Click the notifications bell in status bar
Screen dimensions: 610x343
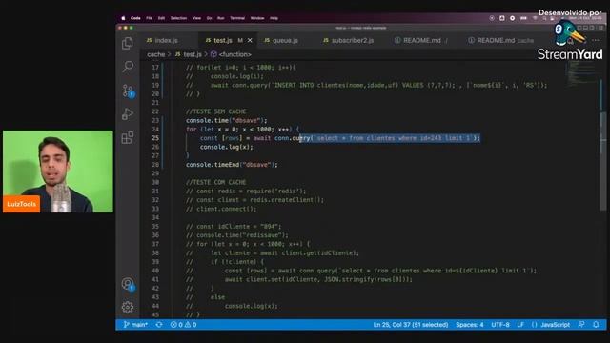pyautogui.click(x=596, y=324)
